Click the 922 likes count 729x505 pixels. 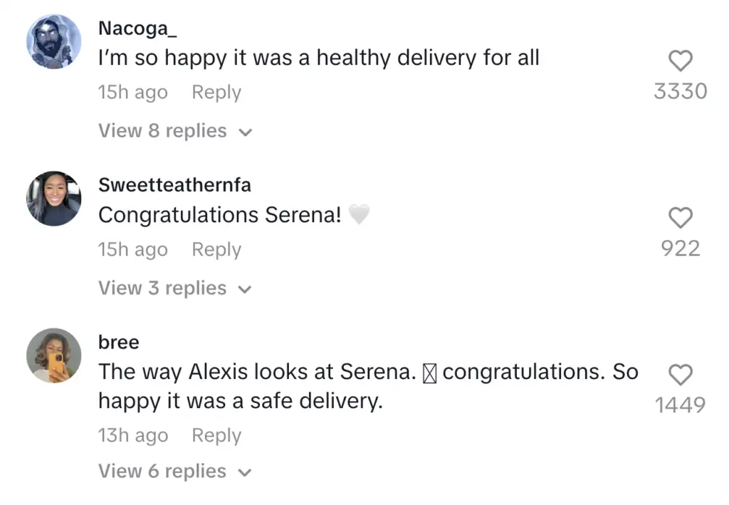[x=681, y=249]
